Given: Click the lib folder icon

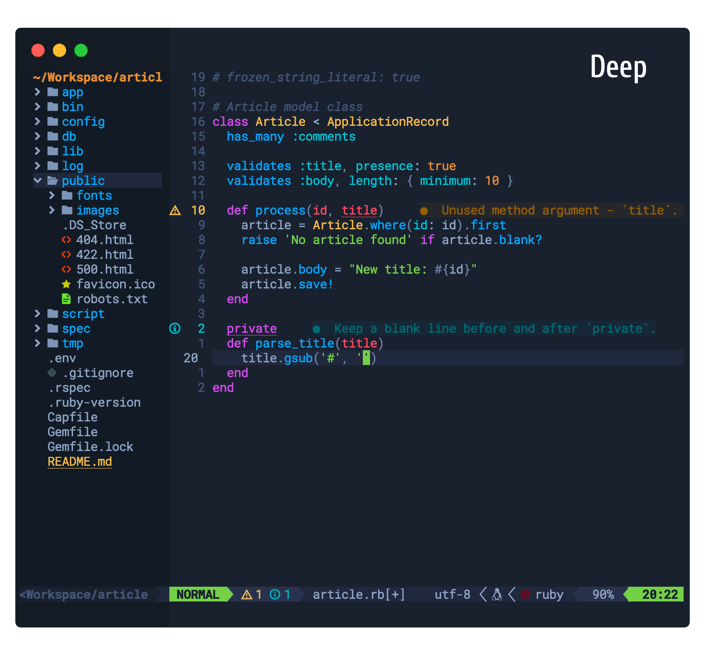Looking at the screenshot, I should coord(53,151).
